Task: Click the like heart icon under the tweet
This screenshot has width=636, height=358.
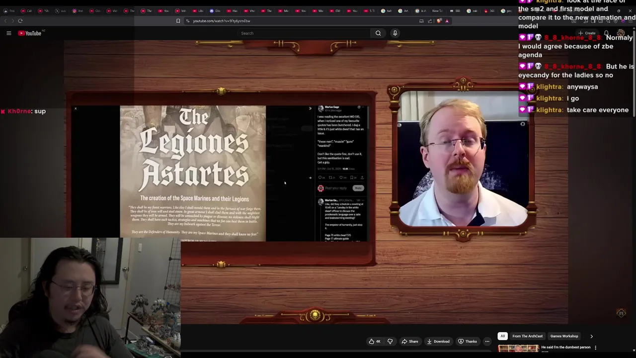Action: tap(342, 178)
